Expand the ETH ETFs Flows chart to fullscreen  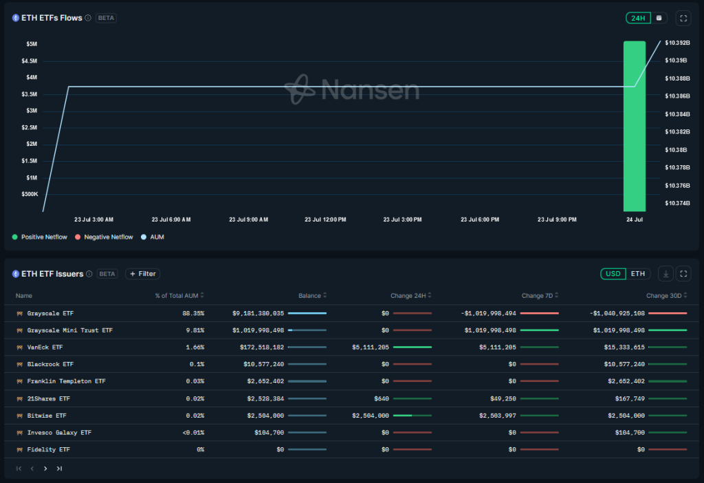(683, 18)
